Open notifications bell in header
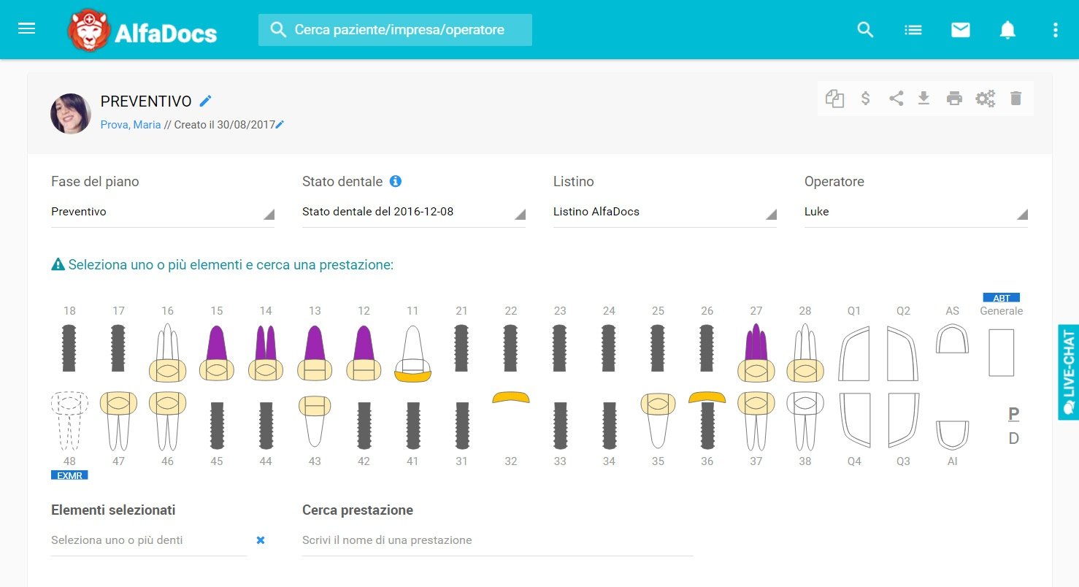The height and width of the screenshot is (587, 1079). 1007,30
